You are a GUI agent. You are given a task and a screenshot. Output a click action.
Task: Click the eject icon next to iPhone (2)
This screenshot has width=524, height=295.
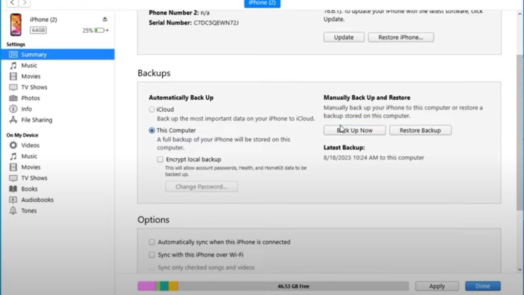[105, 19]
